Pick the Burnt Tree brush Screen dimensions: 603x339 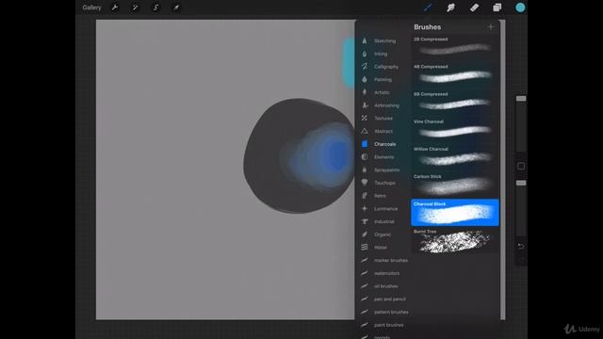point(455,240)
